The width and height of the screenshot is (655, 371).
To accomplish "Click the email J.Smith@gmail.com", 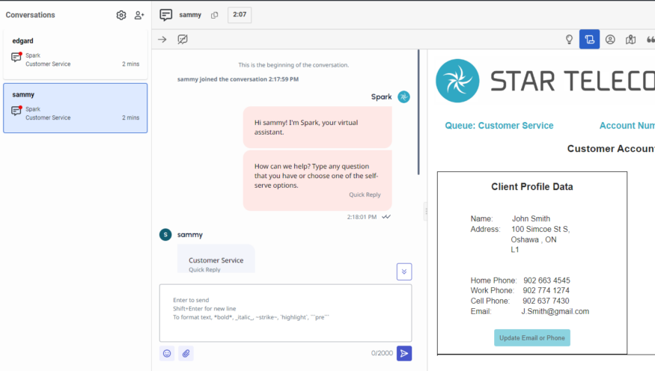I will [555, 311].
